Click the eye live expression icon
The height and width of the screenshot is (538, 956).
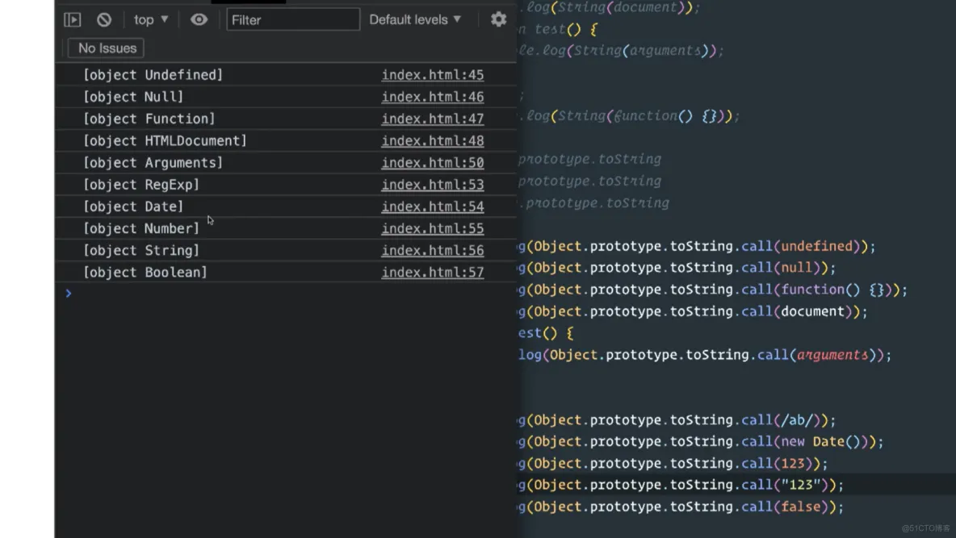(199, 19)
